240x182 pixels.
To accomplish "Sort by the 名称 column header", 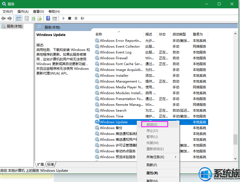I will (x=119, y=34).
